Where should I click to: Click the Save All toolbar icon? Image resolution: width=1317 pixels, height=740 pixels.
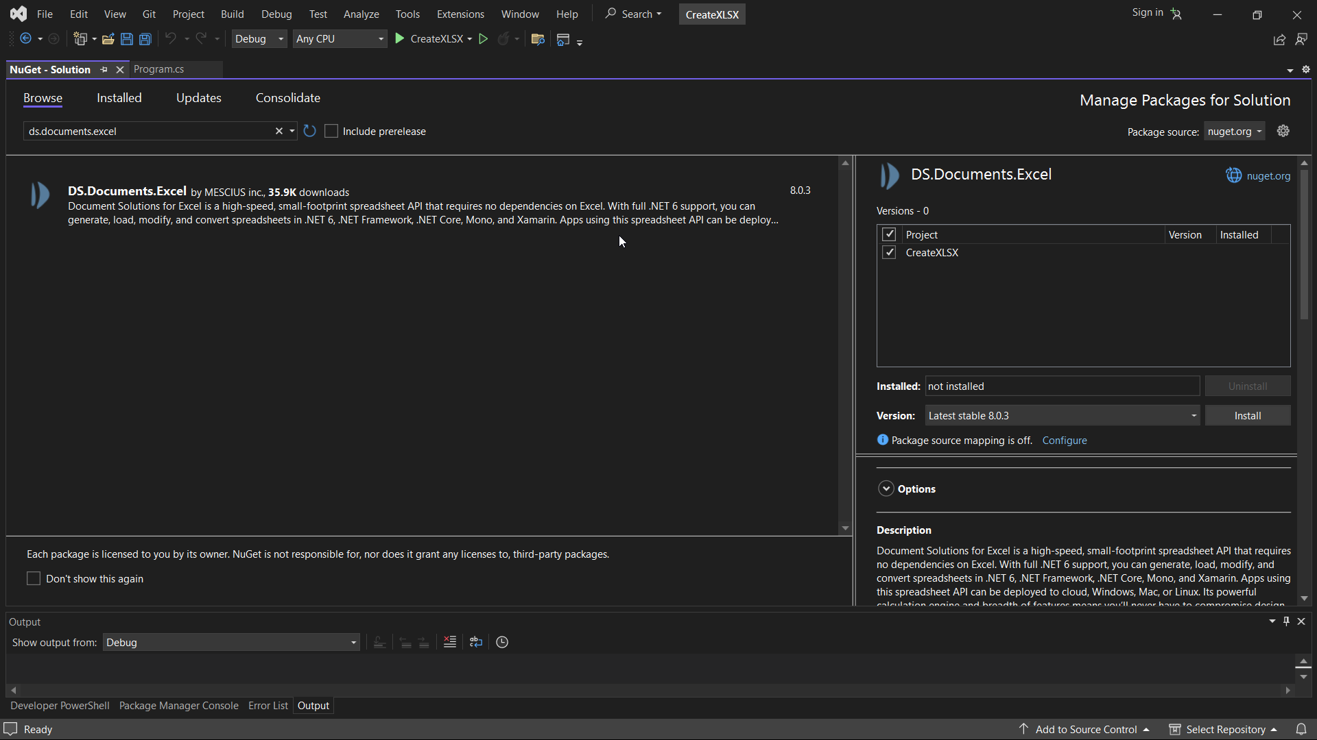click(145, 39)
